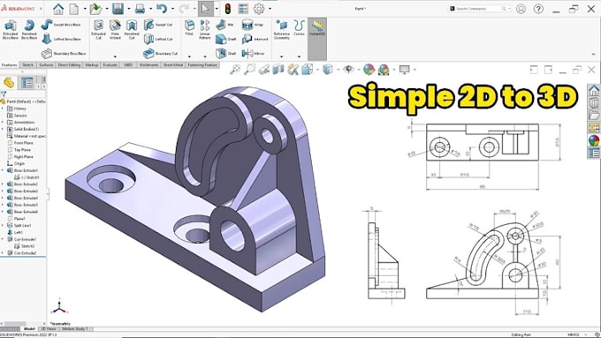Click the Wrap tool
This screenshot has height=338, width=601.
(252, 25)
